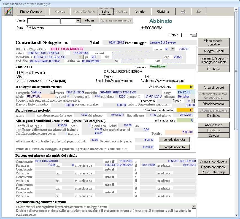Save the contract with Salva
240x219 pixels.
point(106,12)
